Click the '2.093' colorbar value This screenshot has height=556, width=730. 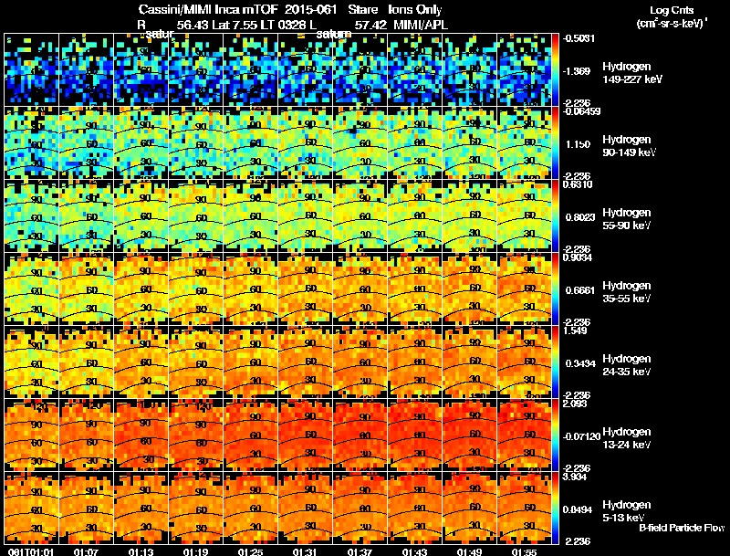(576, 404)
